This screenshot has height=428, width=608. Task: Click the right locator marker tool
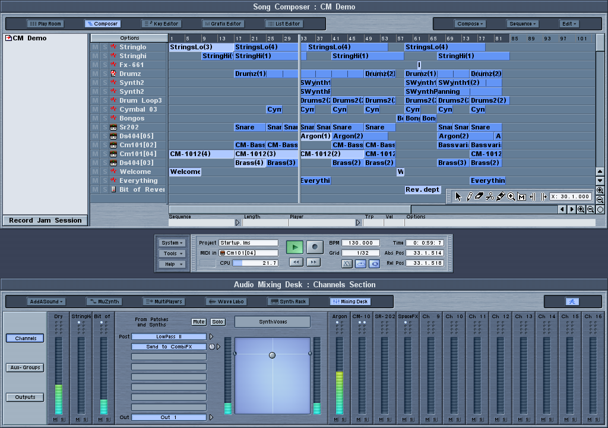tap(543, 197)
